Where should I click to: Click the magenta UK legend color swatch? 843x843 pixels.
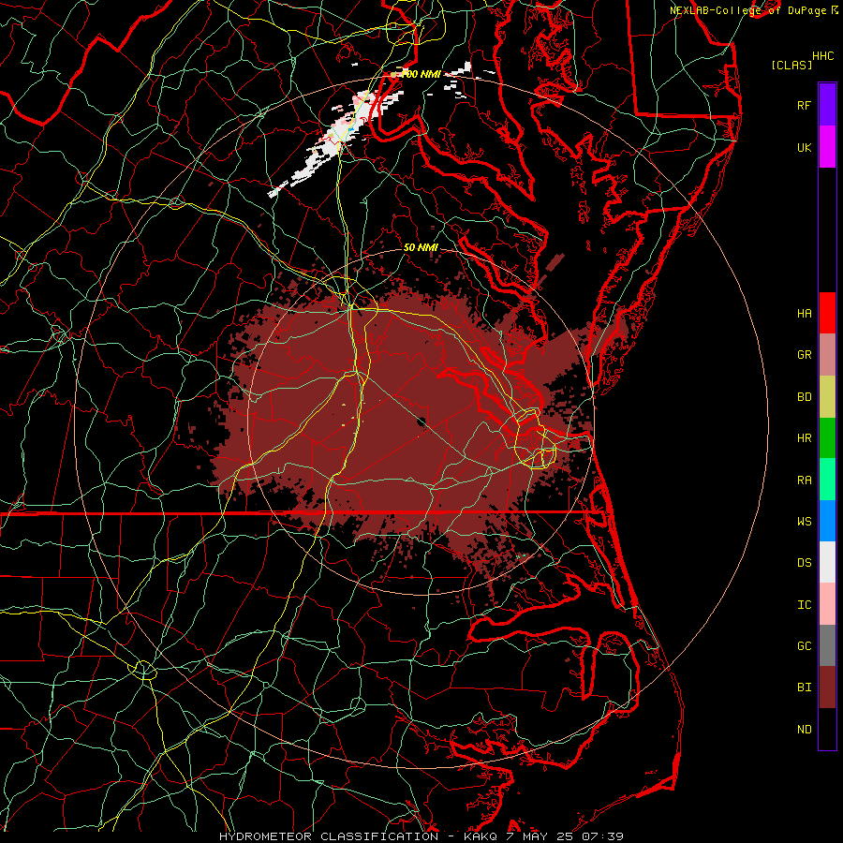coord(827,147)
